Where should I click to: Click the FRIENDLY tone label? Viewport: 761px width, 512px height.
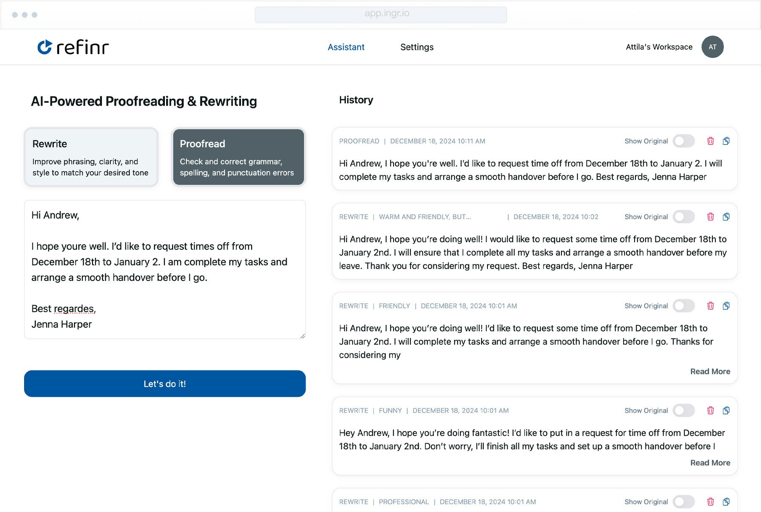point(394,306)
